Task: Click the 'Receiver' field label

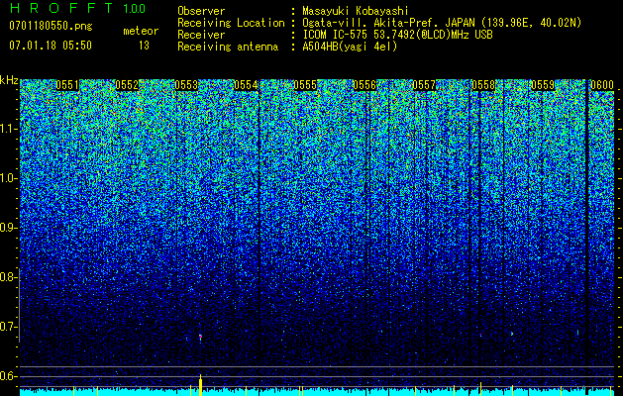Action: [201, 35]
